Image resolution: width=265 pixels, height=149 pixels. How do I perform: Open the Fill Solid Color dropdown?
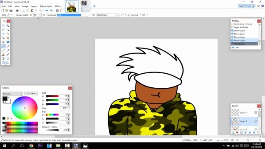pos(107,15)
